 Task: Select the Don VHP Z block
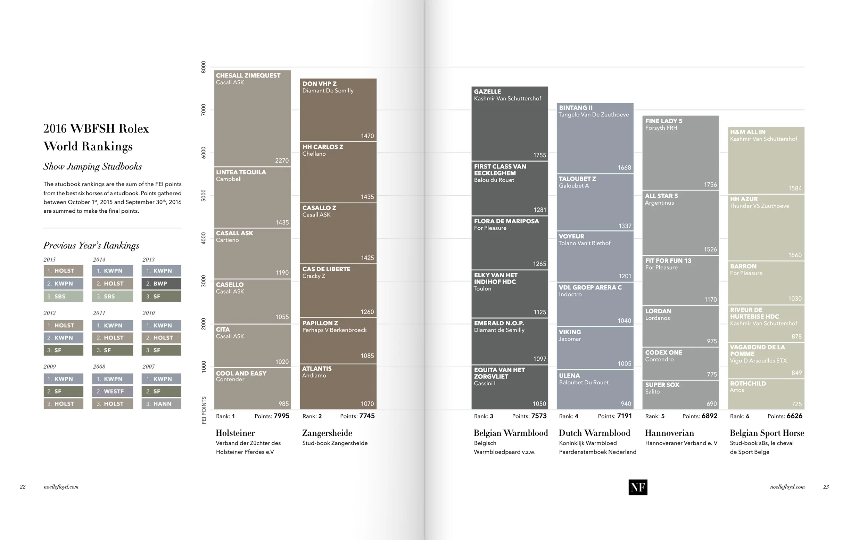338,109
